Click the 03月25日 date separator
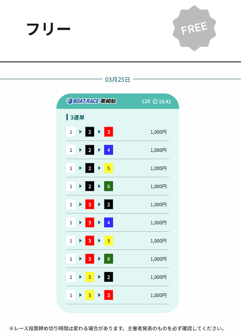The image size is (241, 336). [x=117, y=79]
